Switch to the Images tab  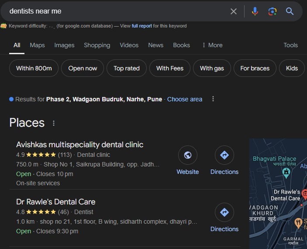pos(64,45)
